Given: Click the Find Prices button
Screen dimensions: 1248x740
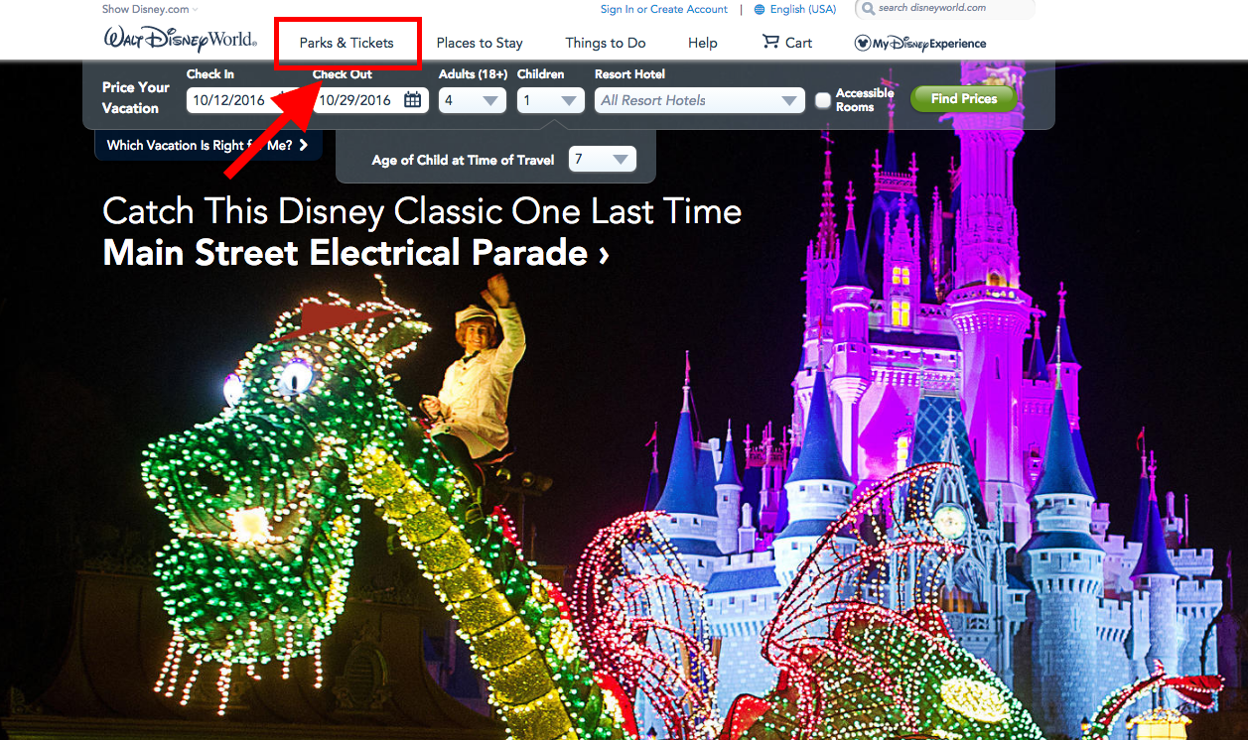Looking at the screenshot, I should [x=964, y=99].
